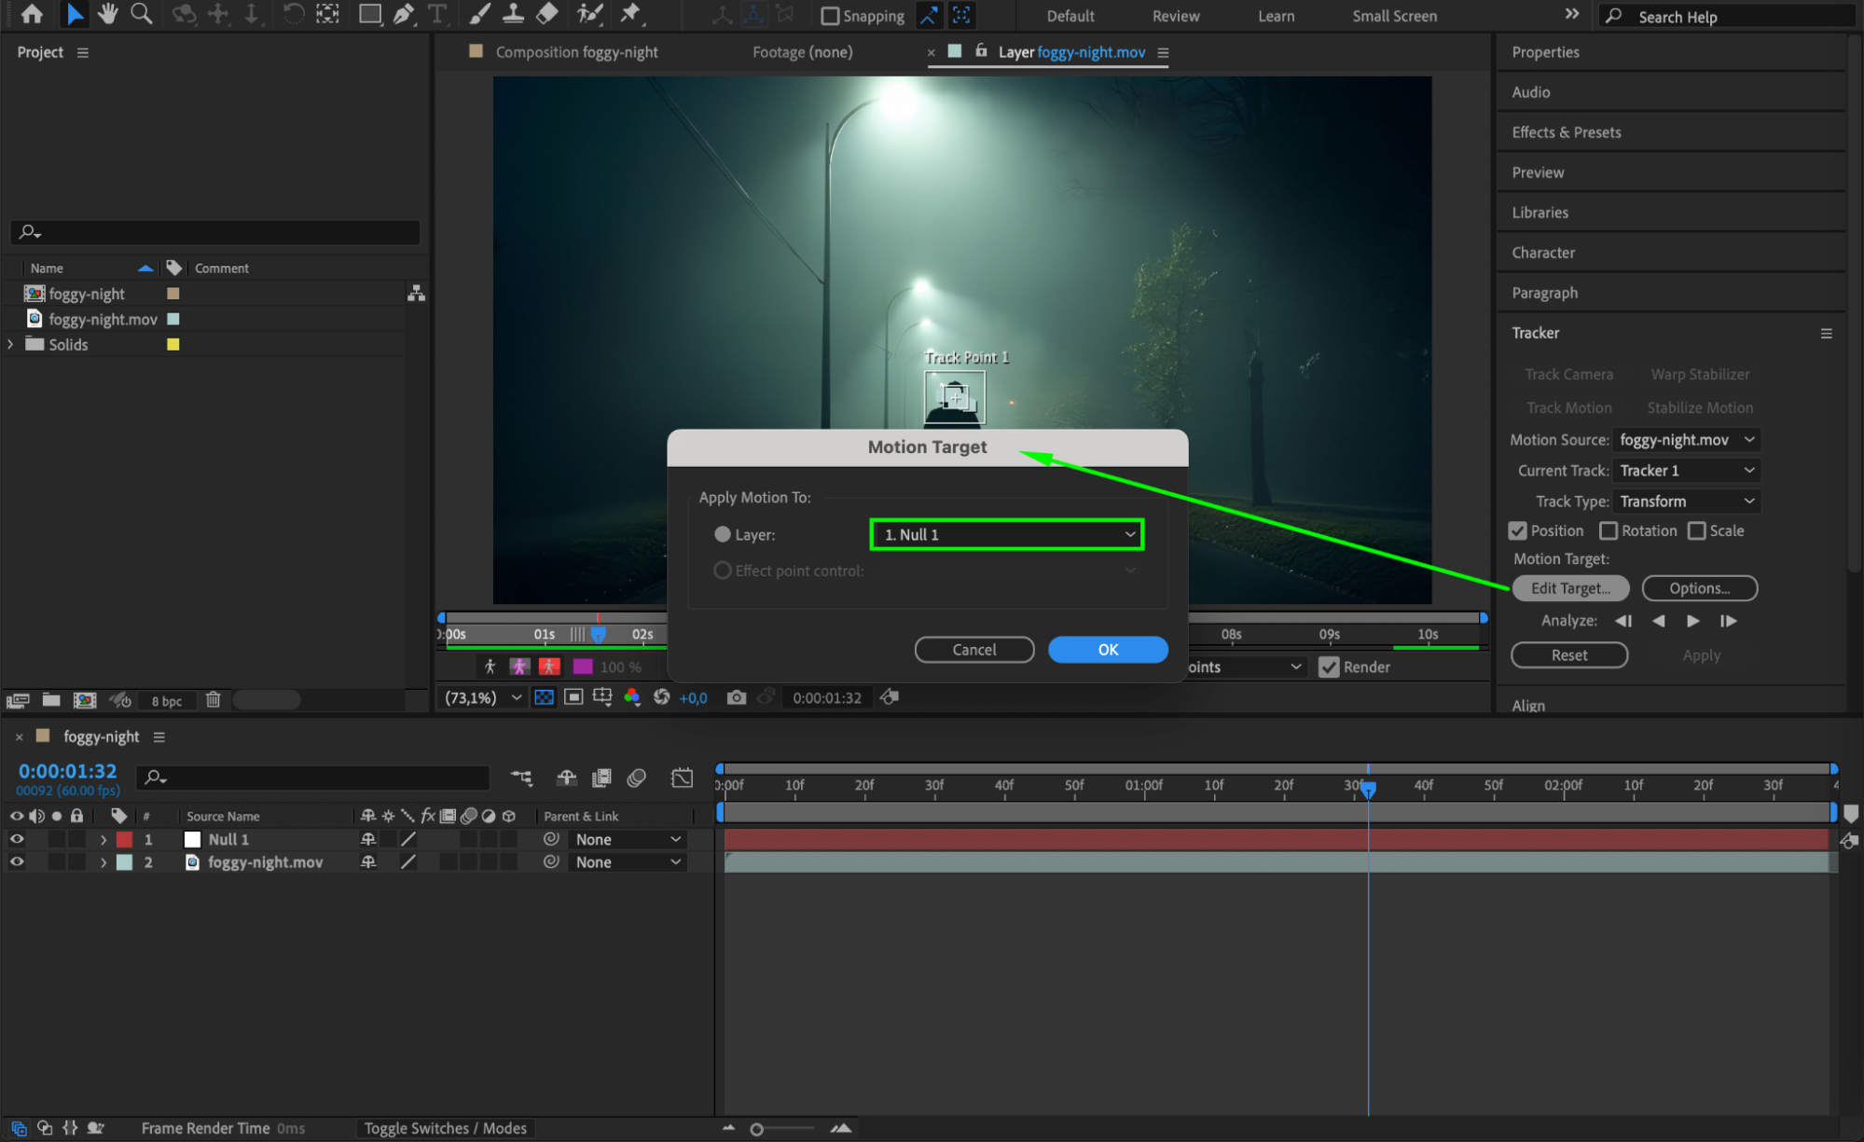Hide the foggy-night.mov layer eye
1864x1142 pixels.
17,862
